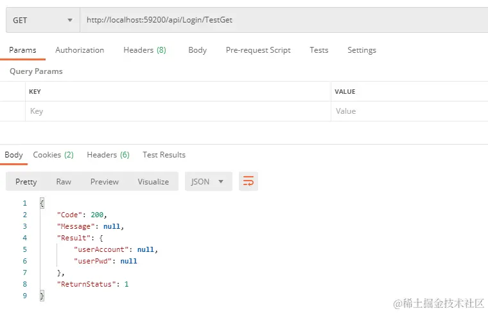Image resolution: width=488 pixels, height=313 pixels.
Task: Select the Params tab
Action: coord(22,50)
